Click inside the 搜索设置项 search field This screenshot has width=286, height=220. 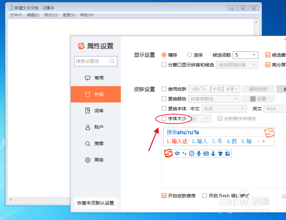[96, 61]
